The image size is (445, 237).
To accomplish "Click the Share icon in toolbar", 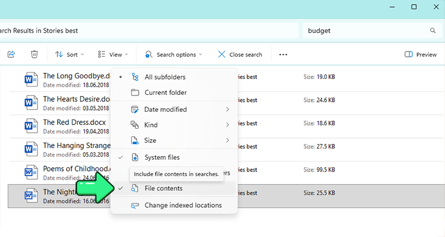I will [x=11, y=54].
